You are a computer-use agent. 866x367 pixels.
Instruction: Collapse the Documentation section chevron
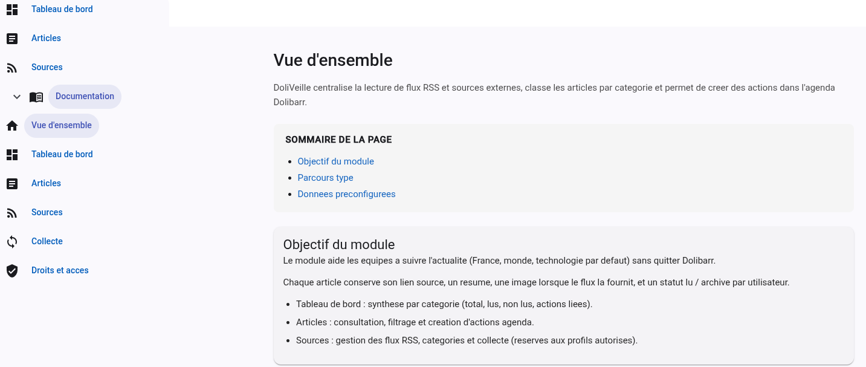(x=17, y=97)
